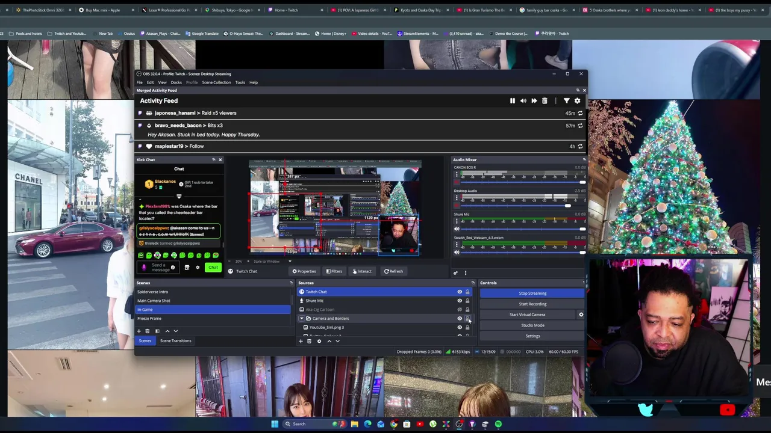Unmute the CANON EOS R channel

pyautogui.click(x=456, y=182)
